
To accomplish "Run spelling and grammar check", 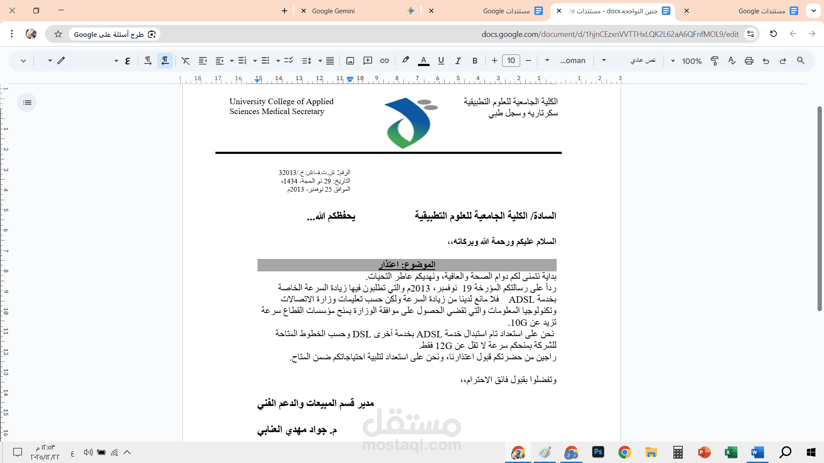I will (x=732, y=60).
